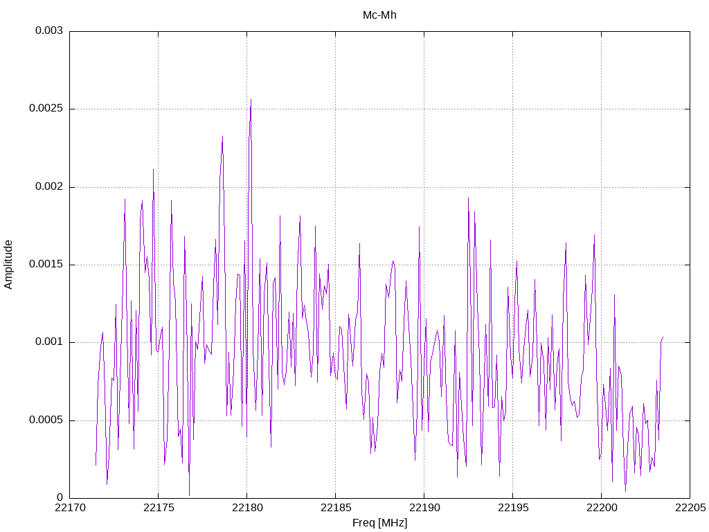The image size is (709, 532).
Task: Click the 22185 x-axis tick label
Action: coord(336,508)
